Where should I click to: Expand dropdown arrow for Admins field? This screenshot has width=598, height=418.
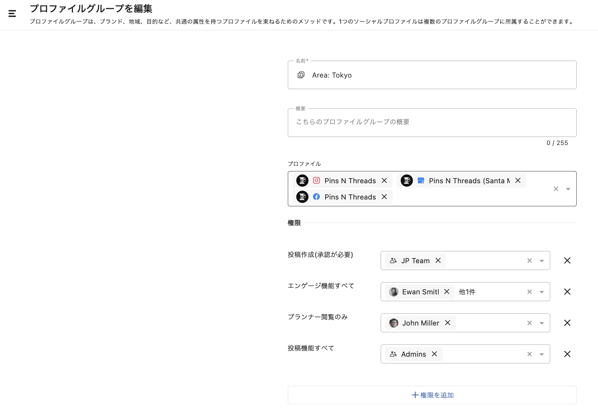tap(542, 354)
